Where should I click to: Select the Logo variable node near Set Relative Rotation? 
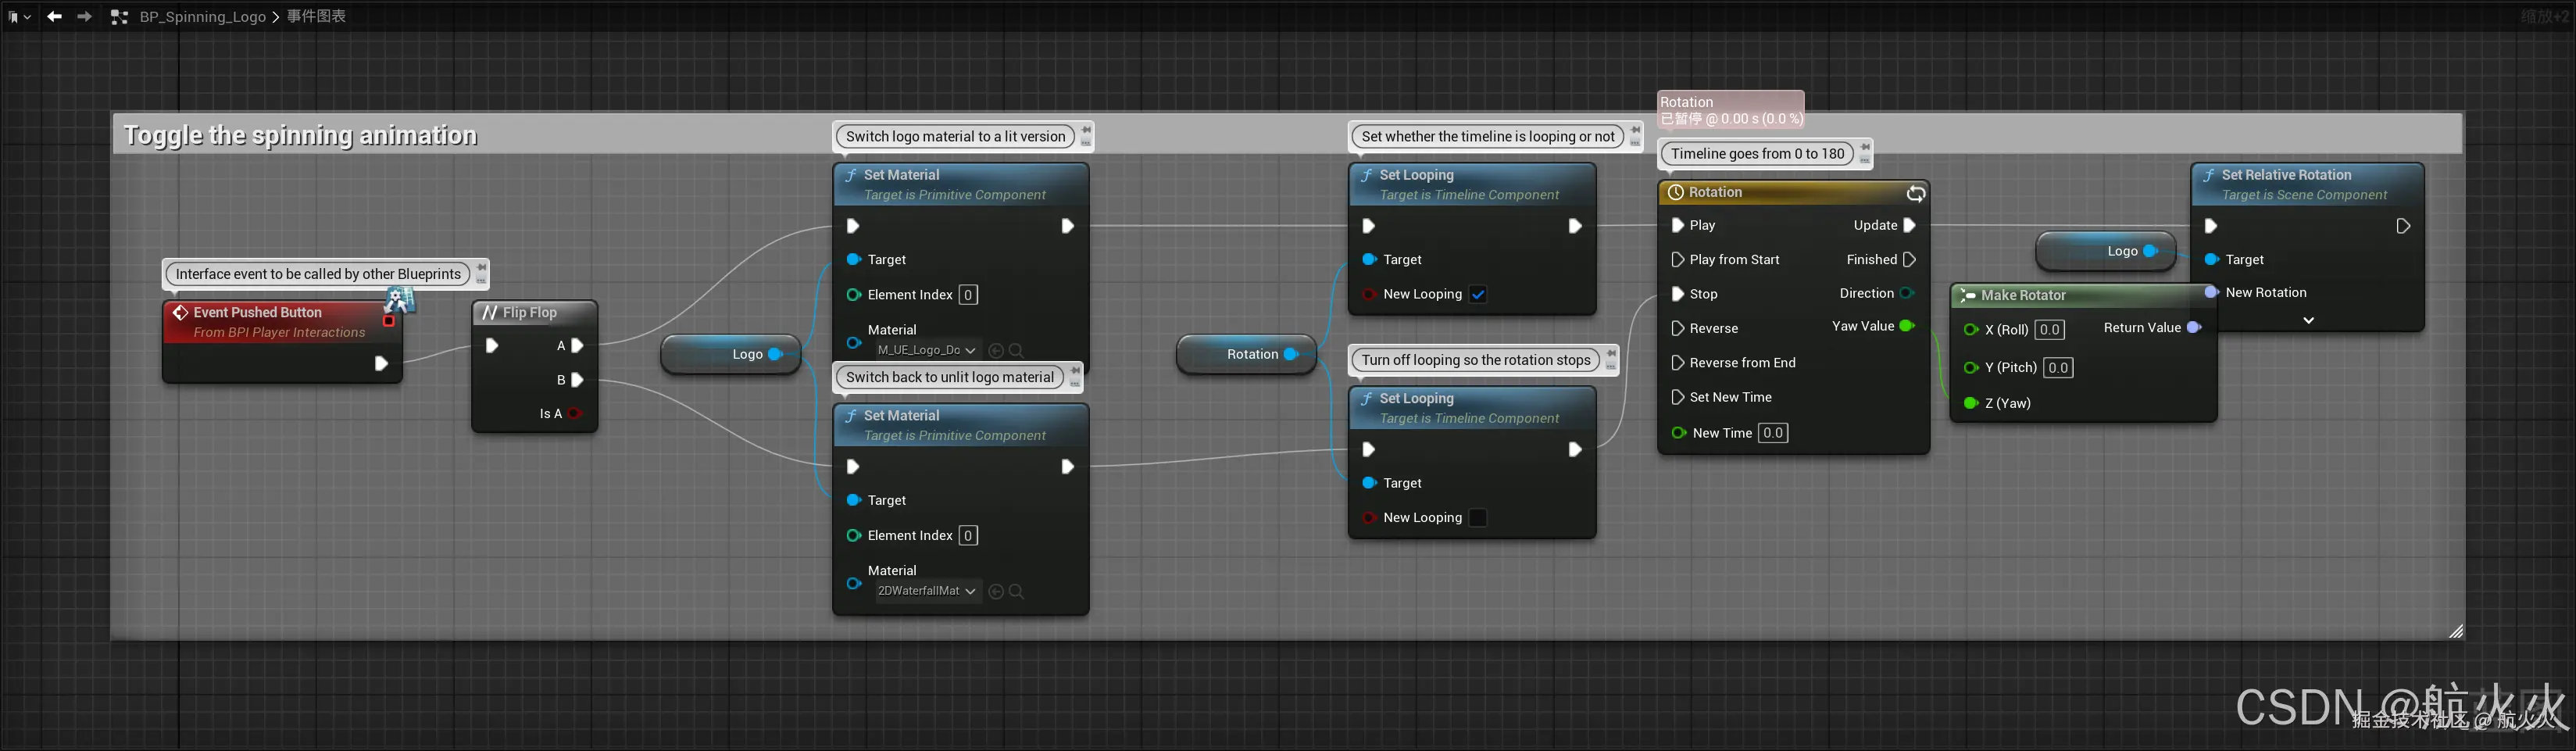tap(2106, 252)
